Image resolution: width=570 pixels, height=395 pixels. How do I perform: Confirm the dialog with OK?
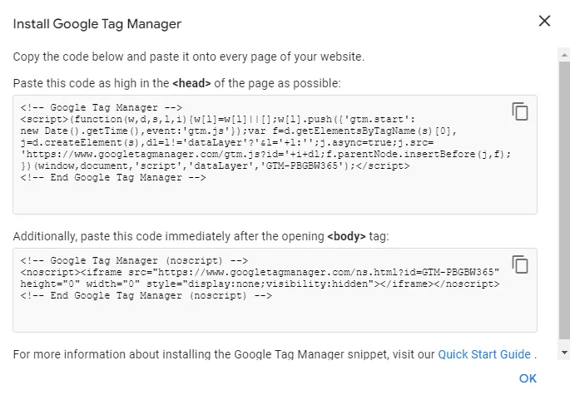pos(528,378)
